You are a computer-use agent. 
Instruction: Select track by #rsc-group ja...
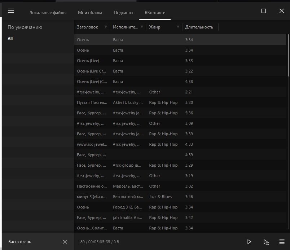click(180, 165)
